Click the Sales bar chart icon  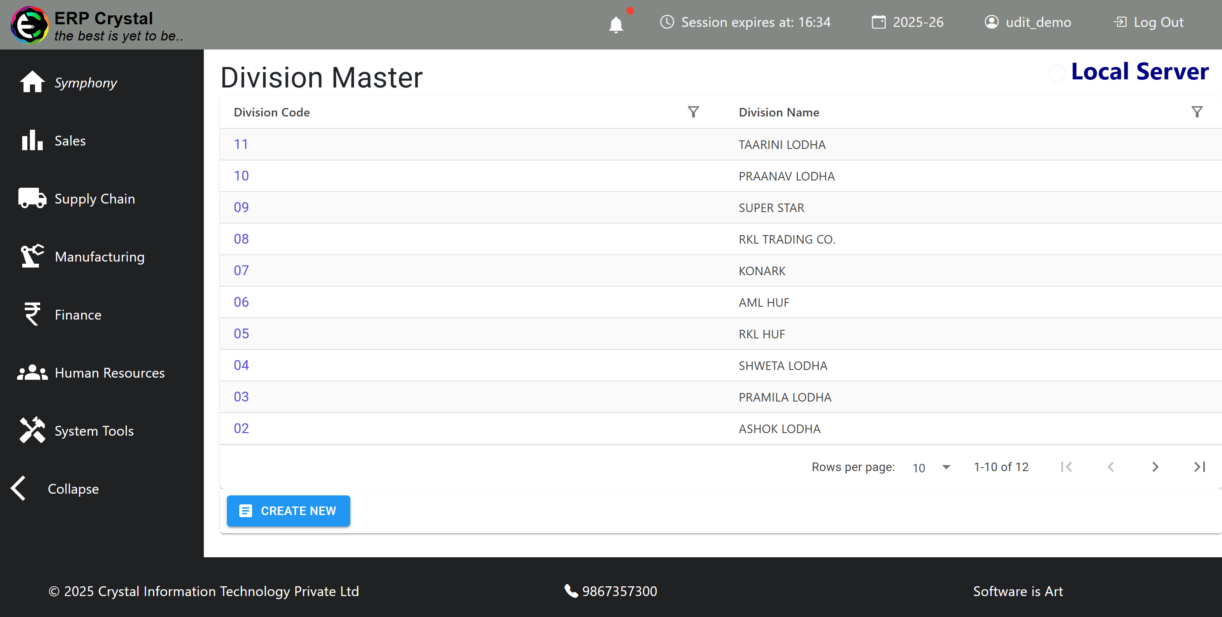(x=32, y=140)
